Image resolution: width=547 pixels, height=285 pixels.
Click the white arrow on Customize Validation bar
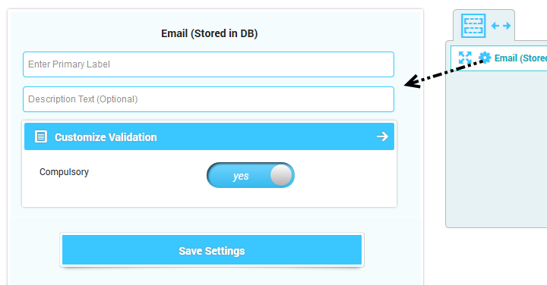coord(382,136)
